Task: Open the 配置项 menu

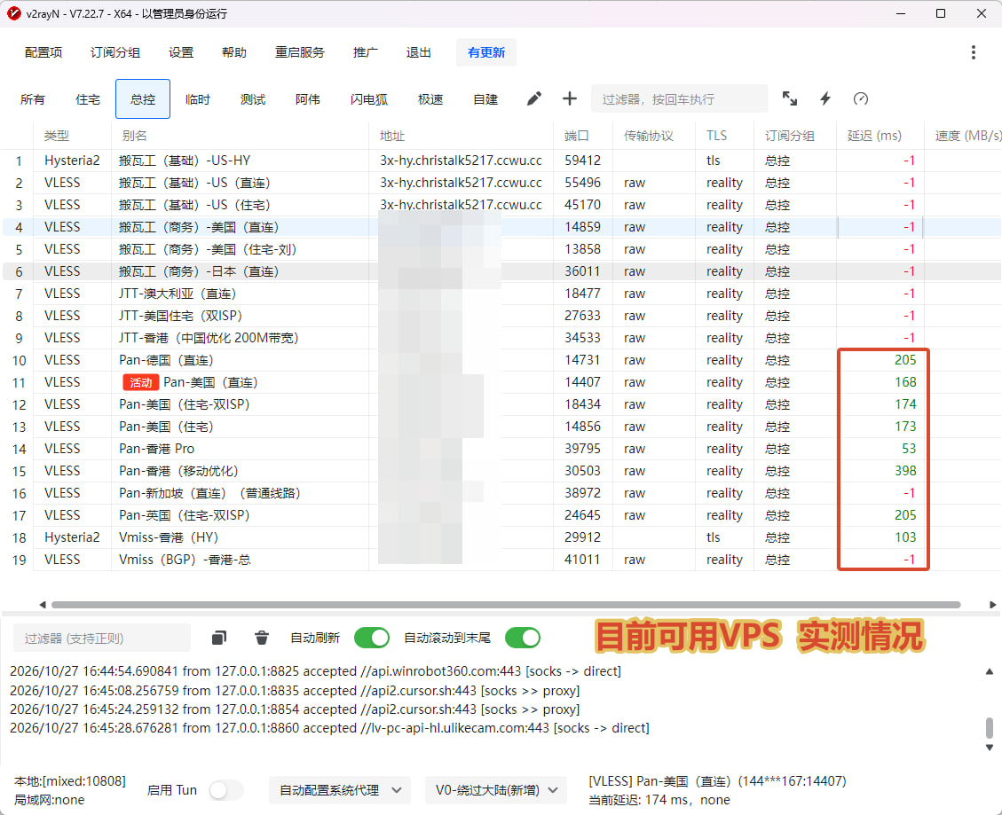Action: point(43,52)
